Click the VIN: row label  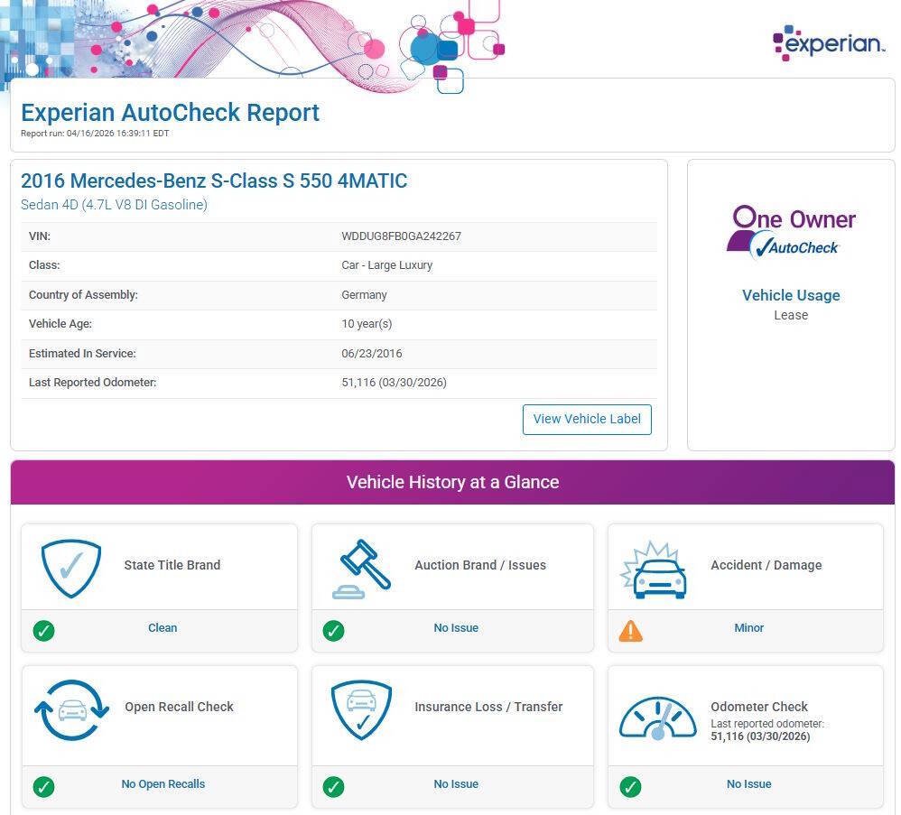point(40,236)
